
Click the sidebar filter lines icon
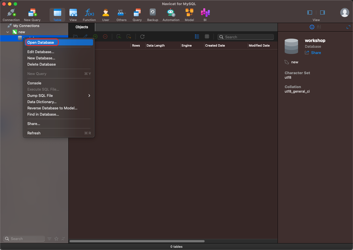[50, 239]
